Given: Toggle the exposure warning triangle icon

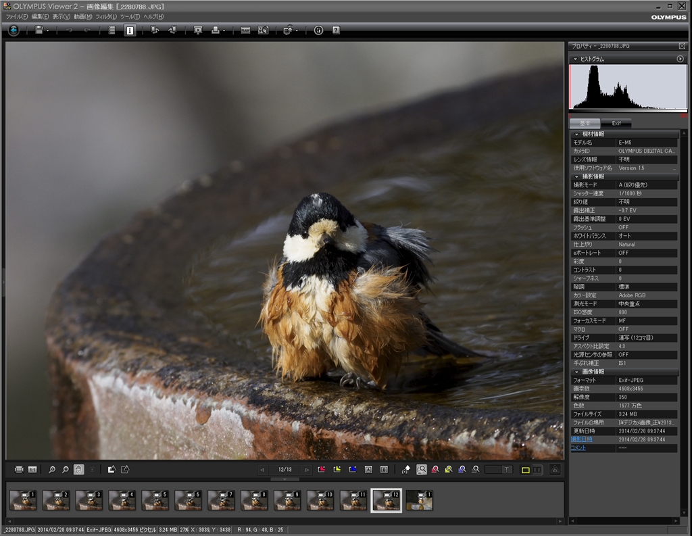Looking at the screenshot, I should point(555,469).
